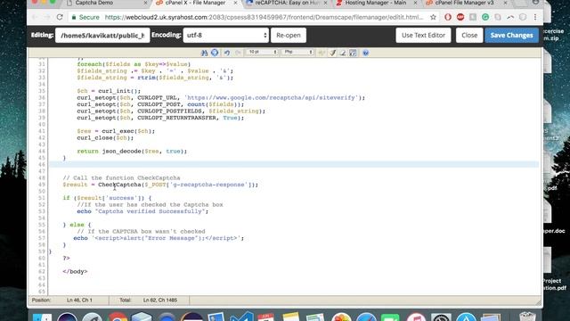Click the browser forward arrow
Screen dimensions: 570x321
(x=47, y=17)
